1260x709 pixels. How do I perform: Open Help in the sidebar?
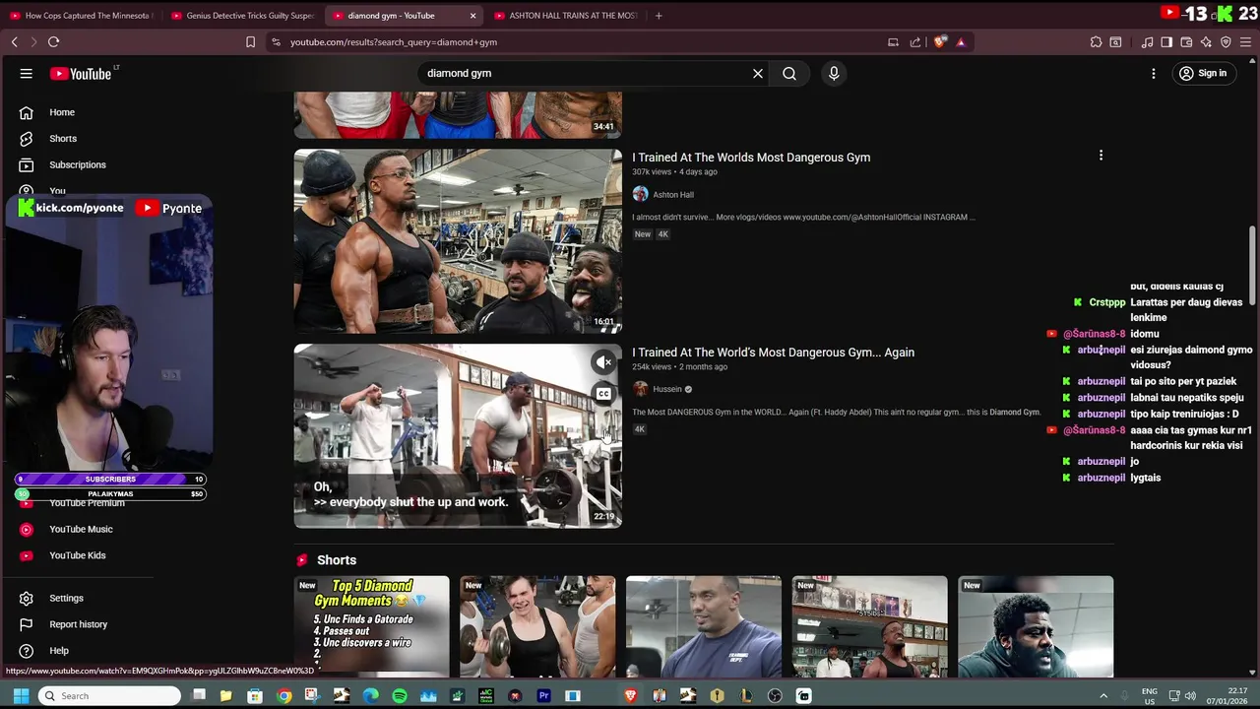(x=59, y=651)
